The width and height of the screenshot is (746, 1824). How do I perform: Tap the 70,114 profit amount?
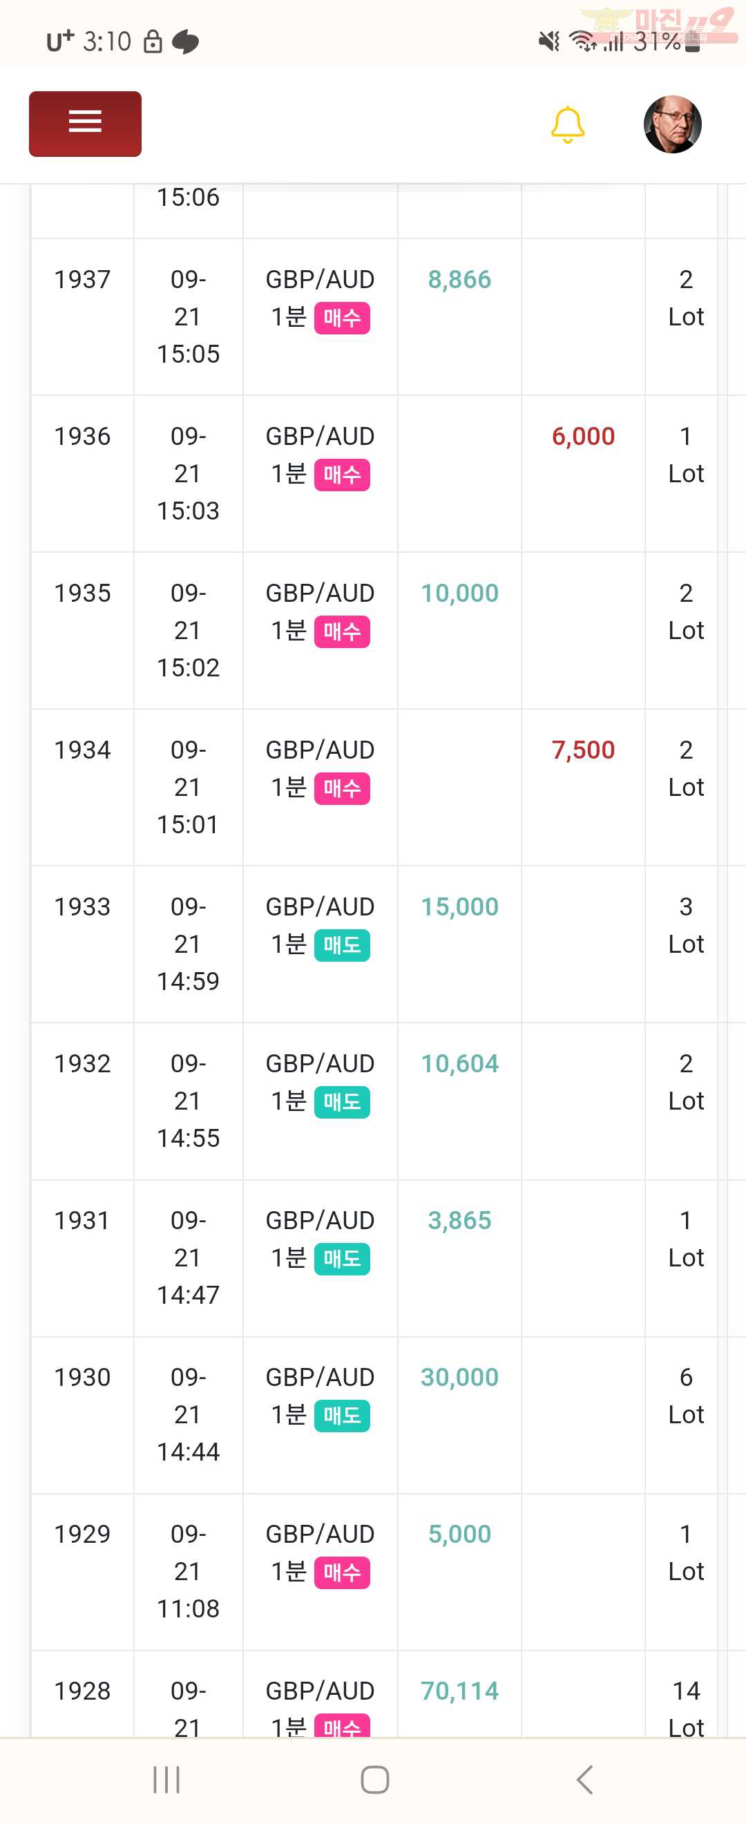[459, 1691]
